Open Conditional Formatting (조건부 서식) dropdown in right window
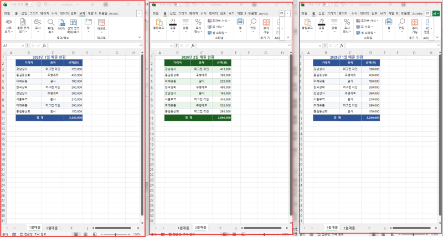This screenshot has height=237, width=443. pos(367,20)
